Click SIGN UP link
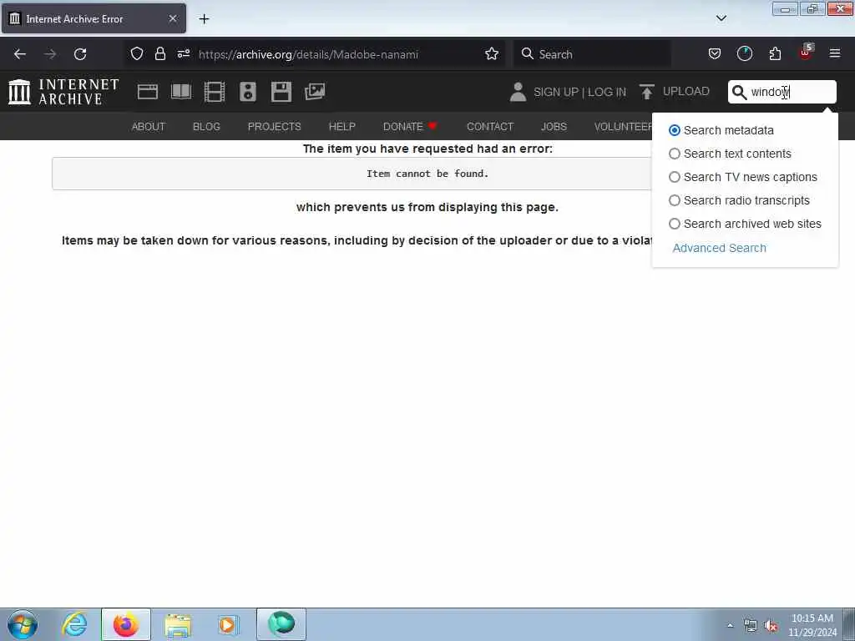855x641 pixels. (556, 92)
